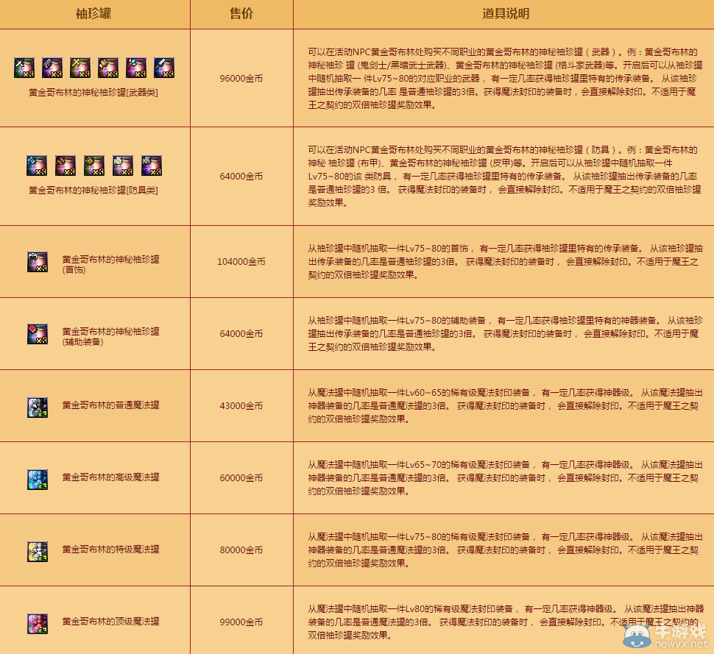Click the newyx.net watermark logo

pyautogui.click(x=670, y=637)
